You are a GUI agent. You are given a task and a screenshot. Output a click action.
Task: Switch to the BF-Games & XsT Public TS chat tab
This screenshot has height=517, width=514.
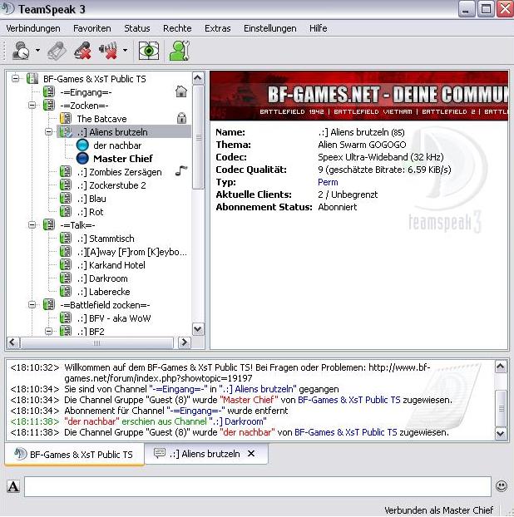pyautogui.click(x=74, y=455)
